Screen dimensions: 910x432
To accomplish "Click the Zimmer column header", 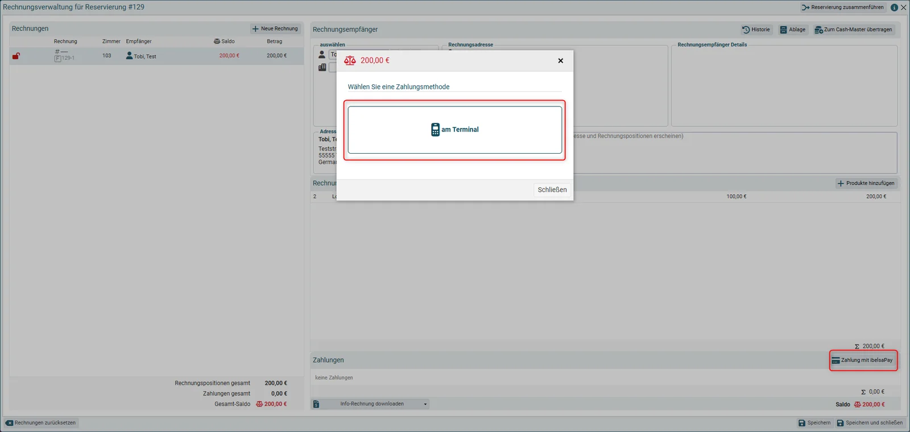I will 111,42.
